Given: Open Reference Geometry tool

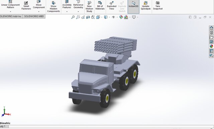Looking at the screenshot, I should click(78, 4).
